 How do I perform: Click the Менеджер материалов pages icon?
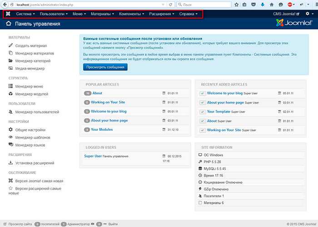(x=10, y=53)
